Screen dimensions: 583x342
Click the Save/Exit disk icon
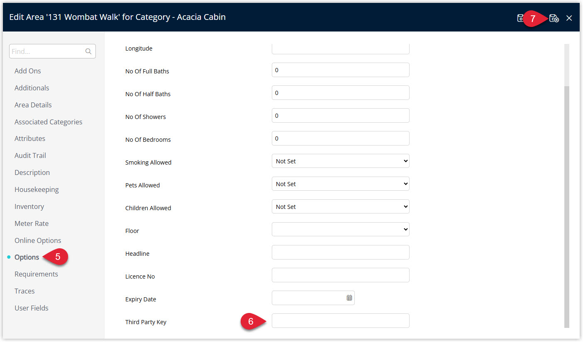pyautogui.click(x=554, y=18)
